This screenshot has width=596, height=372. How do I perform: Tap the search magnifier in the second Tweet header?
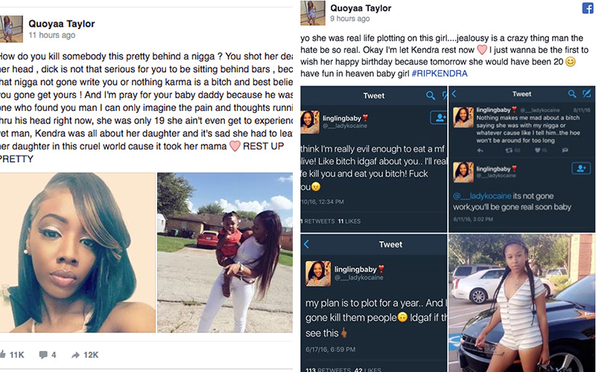click(572, 94)
